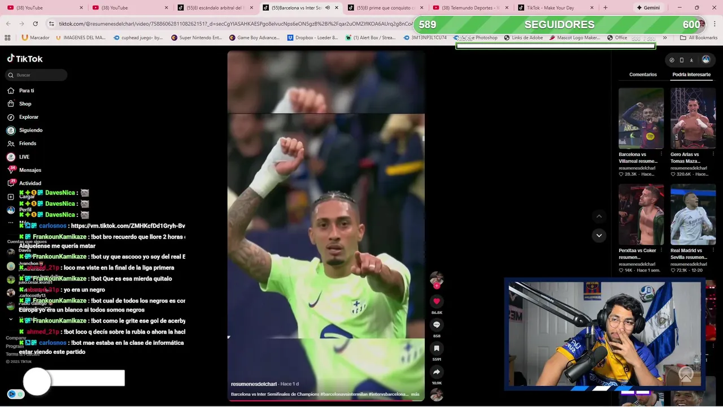Image resolution: width=723 pixels, height=407 pixels.
Task: Open the Actividad notifications
Action: click(x=24, y=183)
